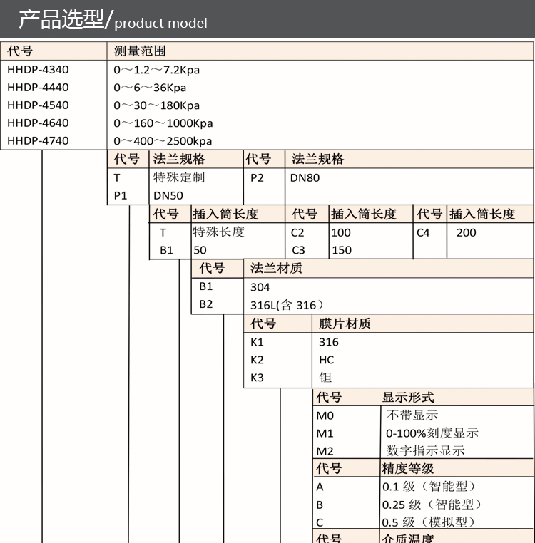The image size is (535, 543).
Task: Select model code HHDP-4440
Action: point(38,88)
